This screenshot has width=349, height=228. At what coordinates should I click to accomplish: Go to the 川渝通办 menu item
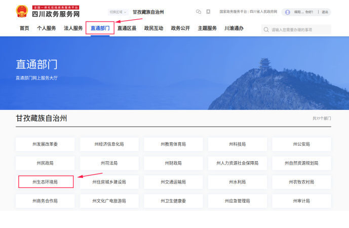234,28
